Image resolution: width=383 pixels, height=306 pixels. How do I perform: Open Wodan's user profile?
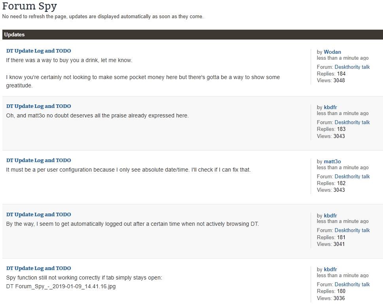pyautogui.click(x=332, y=52)
